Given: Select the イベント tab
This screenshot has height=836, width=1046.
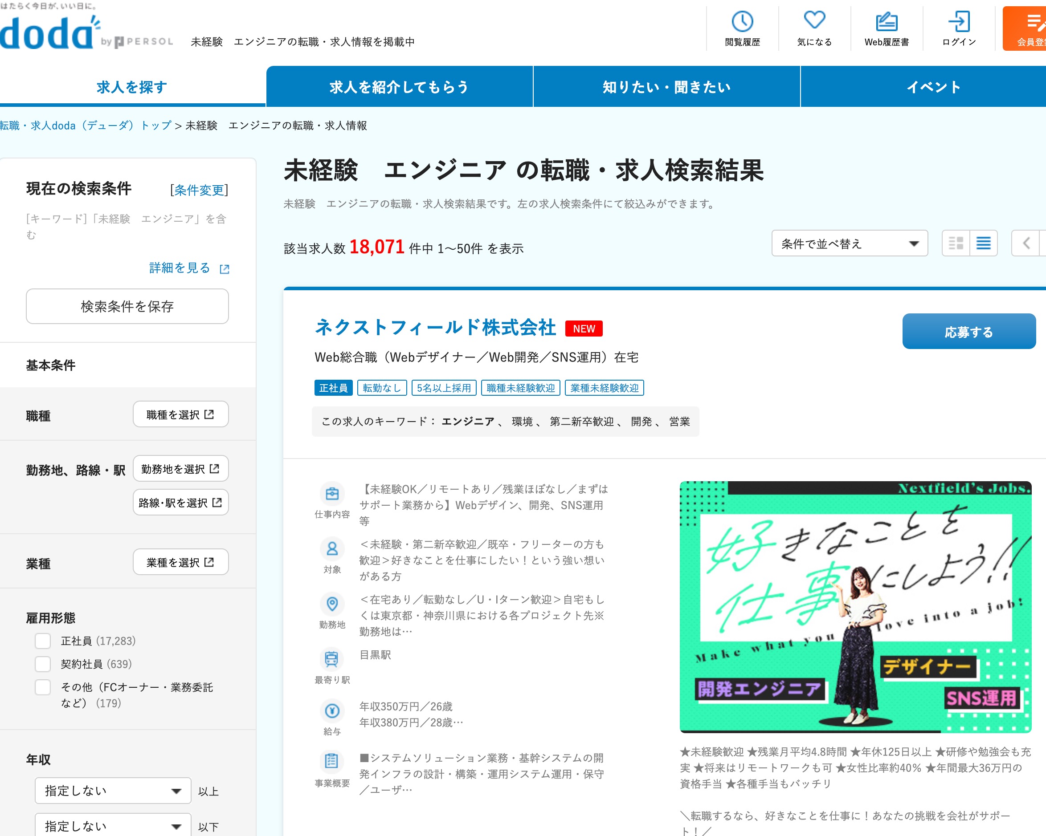Looking at the screenshot, I should [x=932, y=87].
